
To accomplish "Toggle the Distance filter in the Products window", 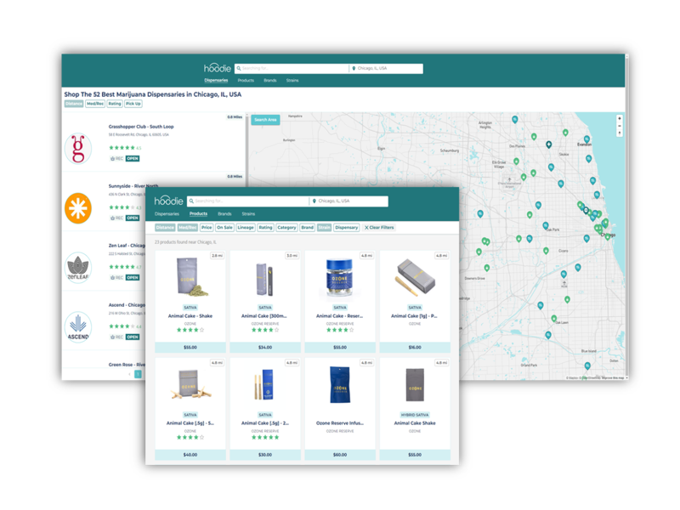I will 165,227.
